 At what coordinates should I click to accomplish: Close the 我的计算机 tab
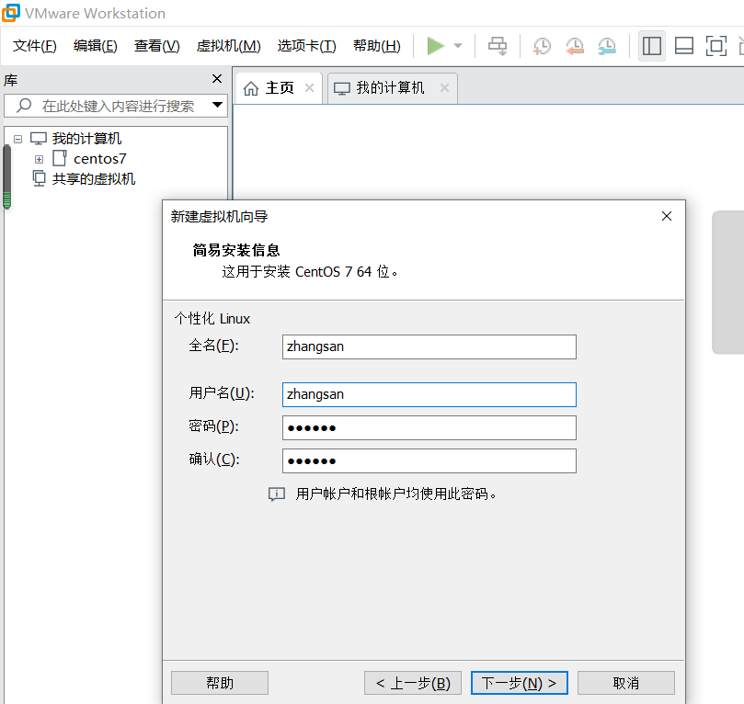click(444, 87)
